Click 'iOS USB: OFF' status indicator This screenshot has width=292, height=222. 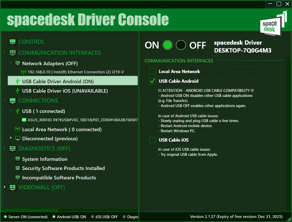104,217
